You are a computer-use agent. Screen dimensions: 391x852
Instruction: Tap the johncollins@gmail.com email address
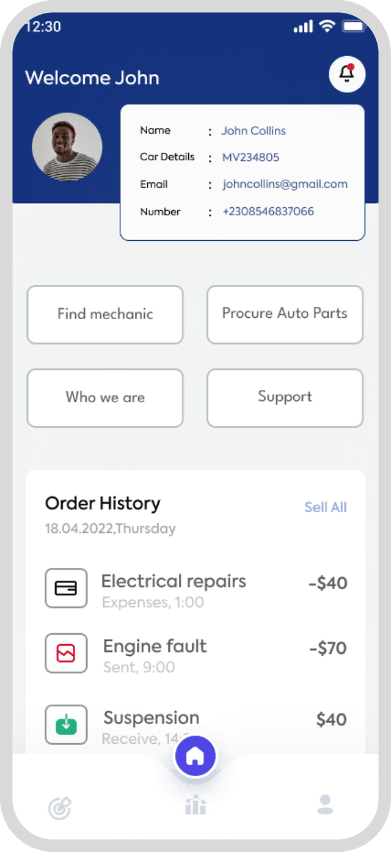285,184
